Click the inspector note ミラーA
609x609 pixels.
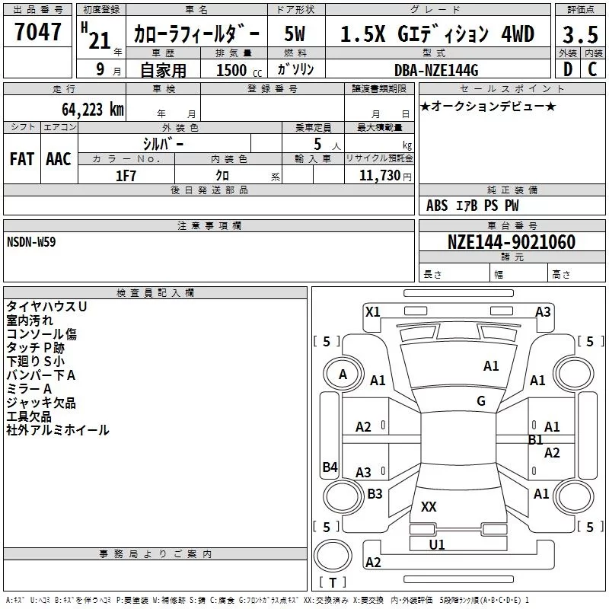click(x=29, y=389)
